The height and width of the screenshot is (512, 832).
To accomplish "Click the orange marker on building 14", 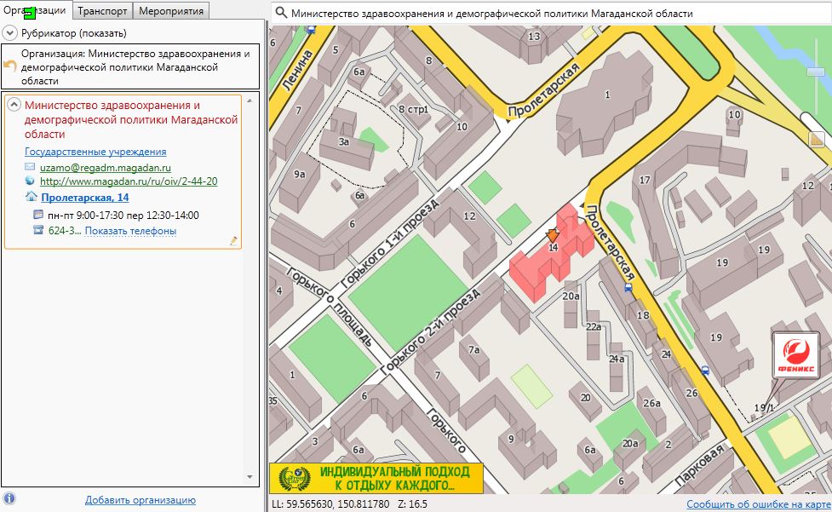I will click(x=553, y=236).
